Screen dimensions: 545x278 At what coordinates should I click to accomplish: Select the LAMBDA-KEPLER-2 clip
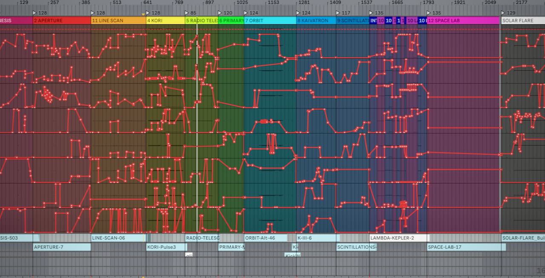point(398,238)
